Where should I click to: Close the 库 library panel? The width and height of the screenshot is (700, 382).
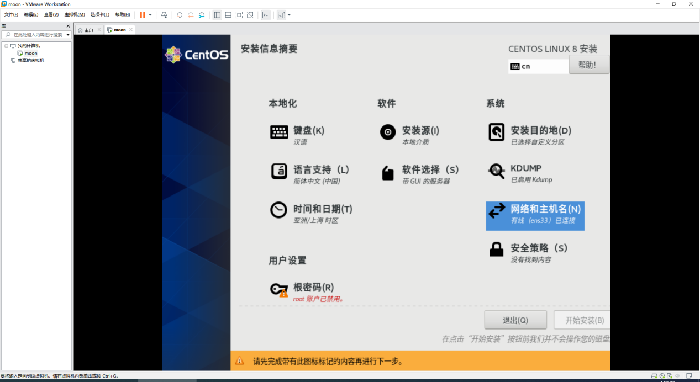pos(68,26)
